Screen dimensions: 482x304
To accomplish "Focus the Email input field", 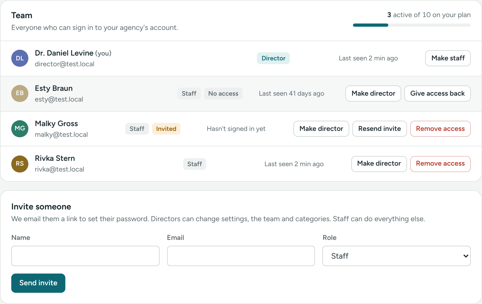I will 241,256.
